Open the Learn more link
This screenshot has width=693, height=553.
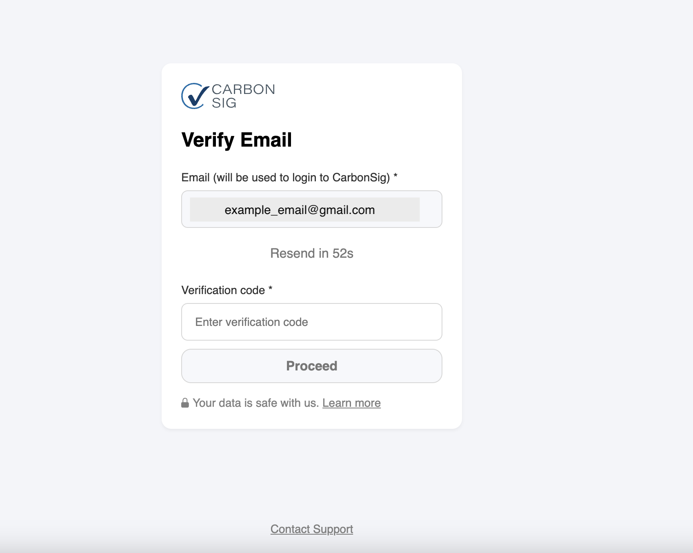[351, 403]
